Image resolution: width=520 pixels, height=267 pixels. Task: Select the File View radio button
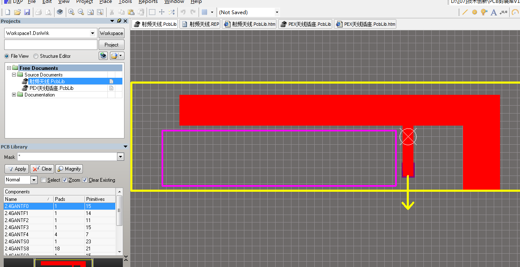(x=7, y=56)
